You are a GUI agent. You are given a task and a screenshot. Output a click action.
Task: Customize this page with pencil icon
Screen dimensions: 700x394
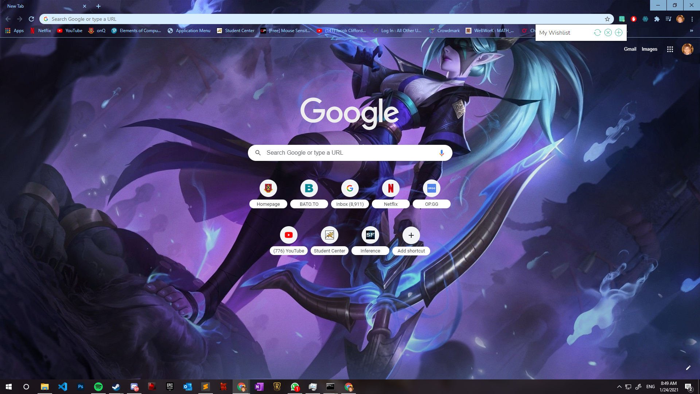pos(688,368)
